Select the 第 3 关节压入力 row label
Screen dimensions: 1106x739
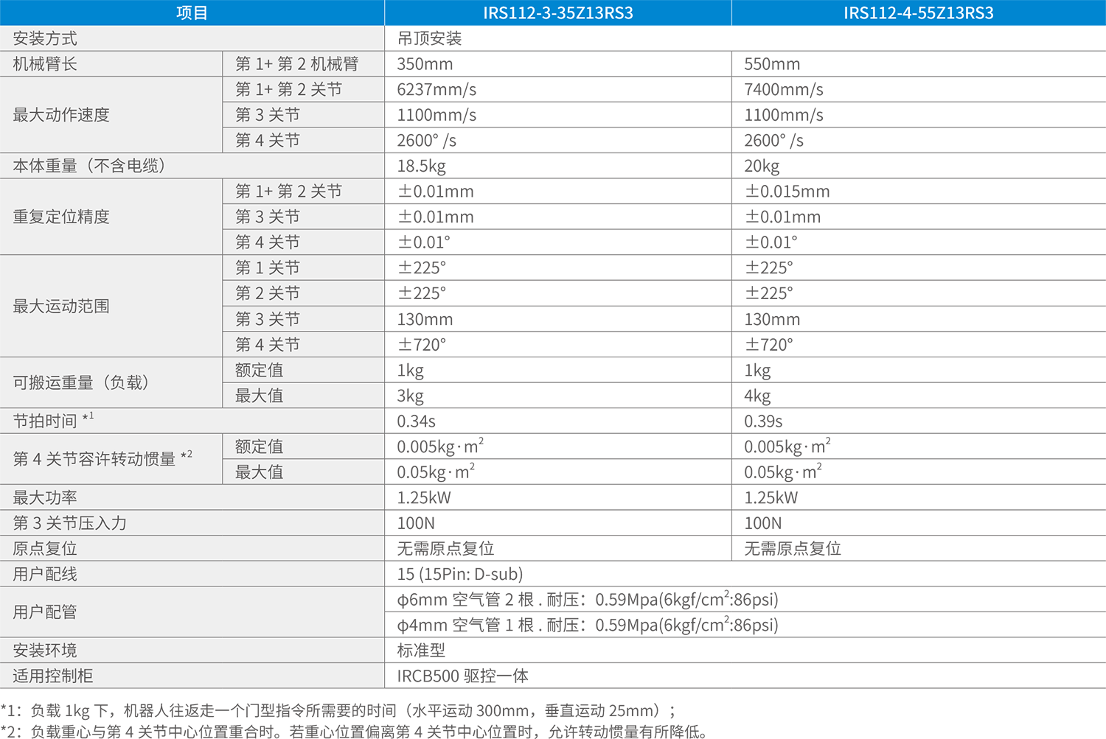(x=69, y=523)
